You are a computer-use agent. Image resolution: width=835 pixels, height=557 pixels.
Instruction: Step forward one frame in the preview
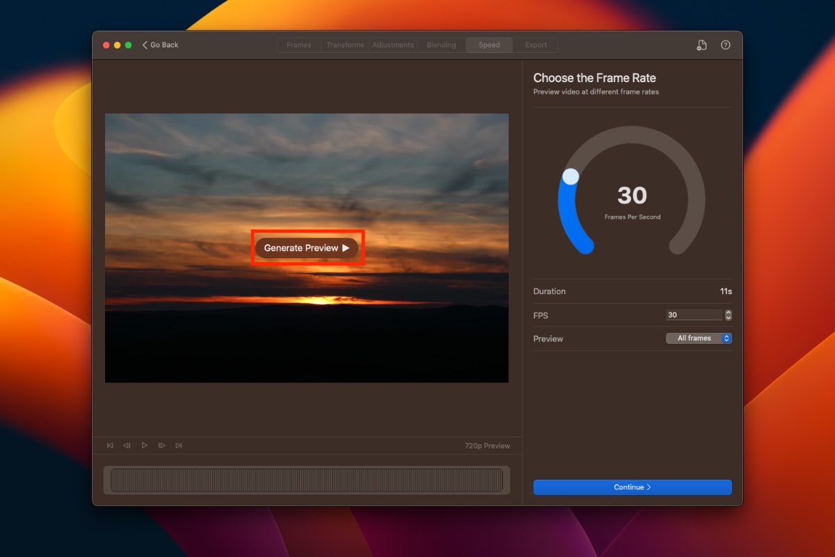pos(161,446)
